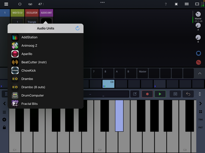Screen dimensions: 205x153
Task: Select the Animoog Z audio unit
Action: pyautogui.click(x=46, y=46)
